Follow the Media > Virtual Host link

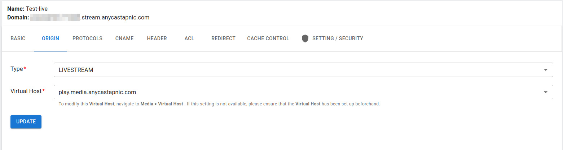(x=162, y=104)
